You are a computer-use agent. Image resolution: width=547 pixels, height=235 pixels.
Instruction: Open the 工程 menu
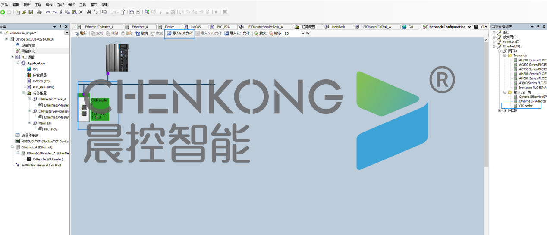point(38,5)
